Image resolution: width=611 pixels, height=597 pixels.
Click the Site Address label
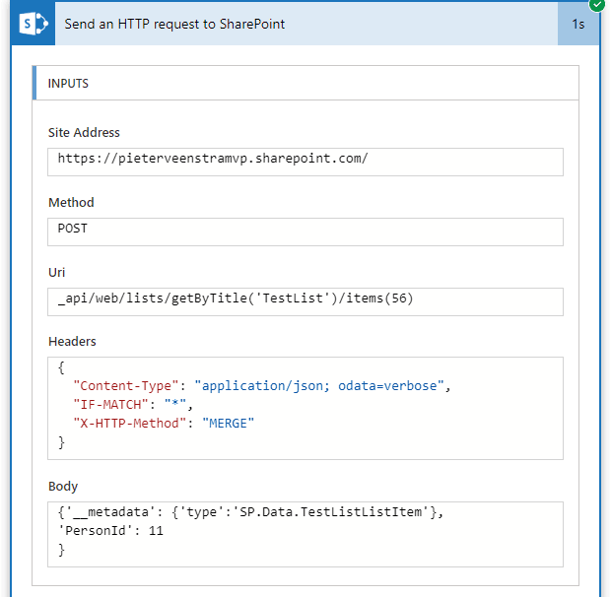84,132
